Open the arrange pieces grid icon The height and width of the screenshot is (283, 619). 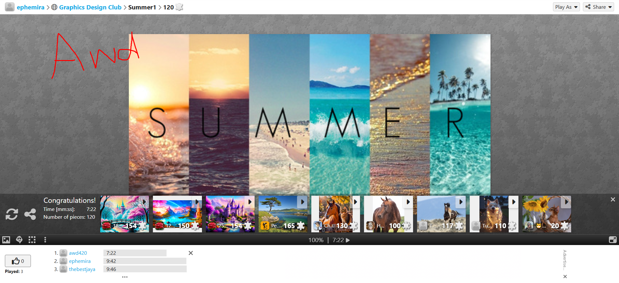(x=32, y=240)
